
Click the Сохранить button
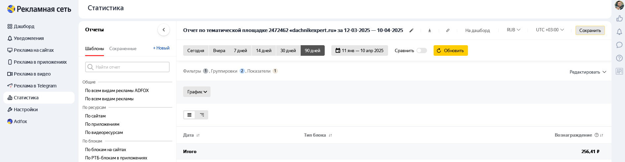coord(590,30)
